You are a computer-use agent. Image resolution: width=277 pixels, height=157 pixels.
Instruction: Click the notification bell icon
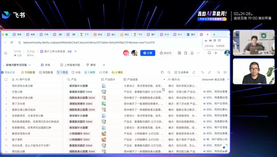[x=192, y=53]
